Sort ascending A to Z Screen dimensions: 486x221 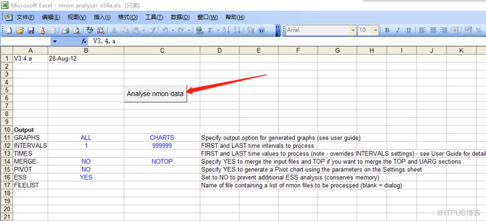click(226, 31)
